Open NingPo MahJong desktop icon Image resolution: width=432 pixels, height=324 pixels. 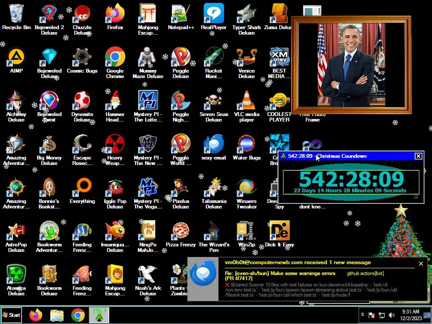click(148, 236)
